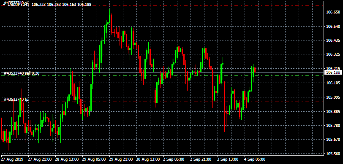The height and width of the screenshot is (164, 343).
Task: Click the 27 Aug 2019 date label
Action: click(x=13, y=159)
